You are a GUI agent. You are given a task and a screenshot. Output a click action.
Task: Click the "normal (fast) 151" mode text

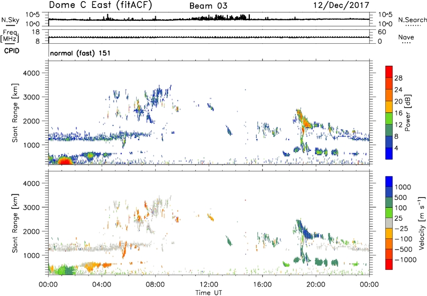tap(81, 53)
